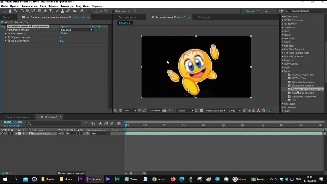Viewport: 327px width, 184px height.
Task: Click the Draft 3D icon in timeline
Action: 93,124
